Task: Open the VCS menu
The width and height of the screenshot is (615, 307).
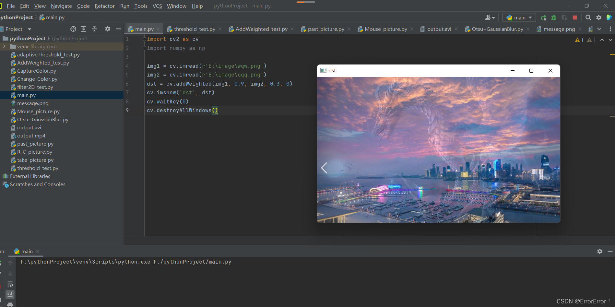Action: [157, 6]
